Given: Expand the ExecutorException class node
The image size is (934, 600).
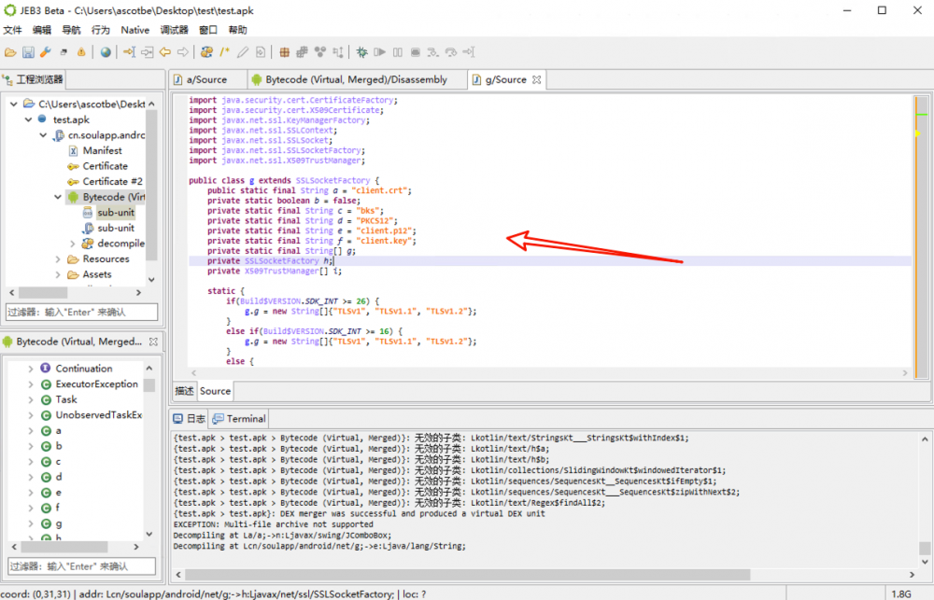Looking at the screenshot, I should coord(30,384).
